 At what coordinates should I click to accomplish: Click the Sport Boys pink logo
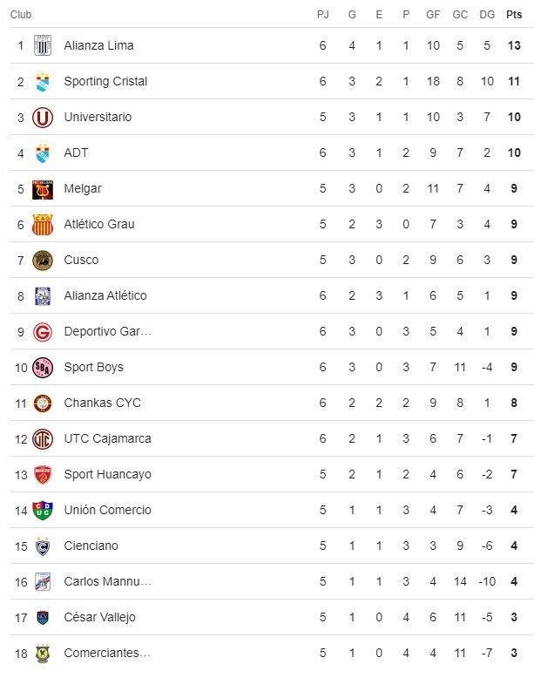coord(42,367)
